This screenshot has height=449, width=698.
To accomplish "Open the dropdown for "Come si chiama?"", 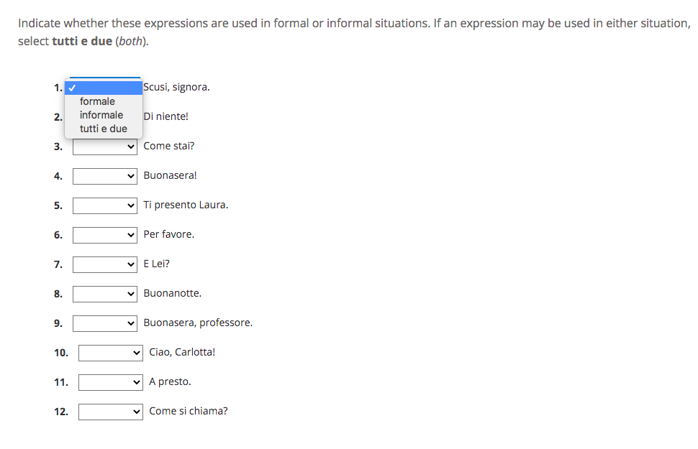I will coord(110,411).
